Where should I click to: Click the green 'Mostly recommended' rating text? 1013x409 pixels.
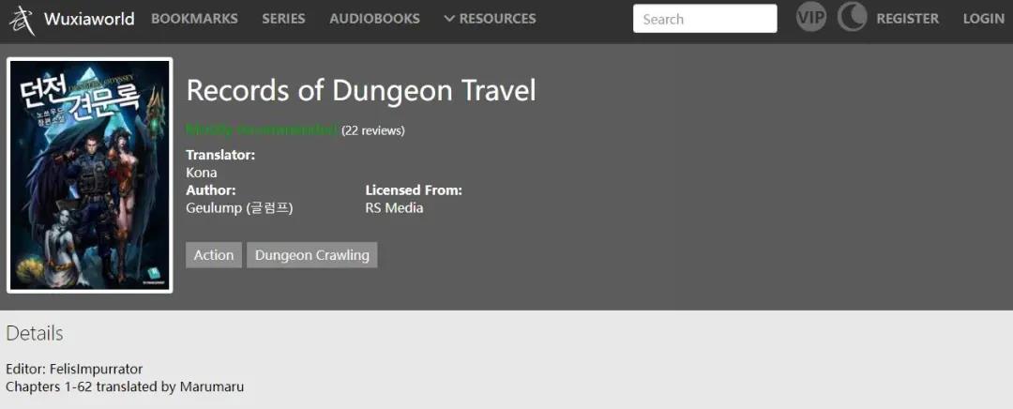(262, 129)
